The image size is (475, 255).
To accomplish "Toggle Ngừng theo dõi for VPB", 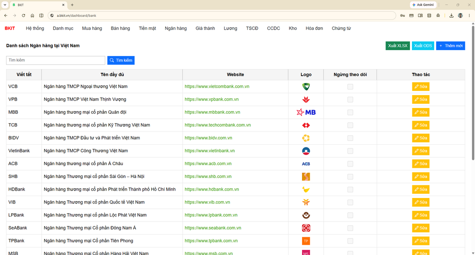I will 350,99.
